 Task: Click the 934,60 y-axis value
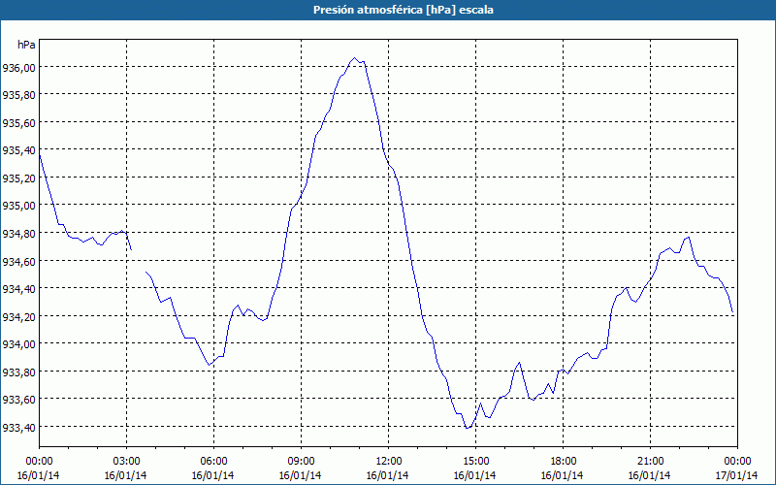(18, 261)
